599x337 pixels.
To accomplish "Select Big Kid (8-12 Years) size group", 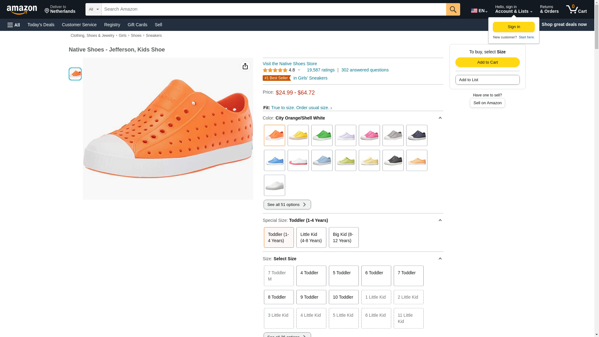I will pos(343,237).
